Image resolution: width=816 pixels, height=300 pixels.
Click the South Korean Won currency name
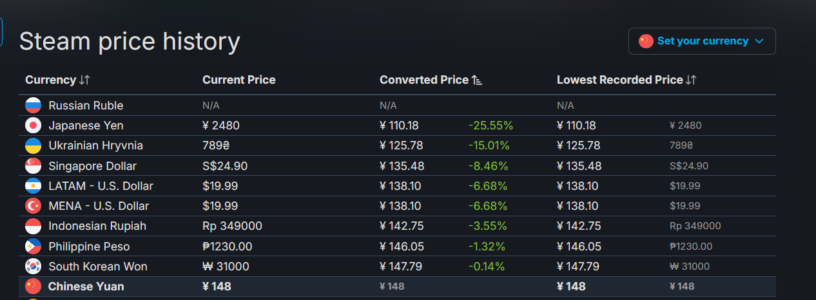(98, 267)
